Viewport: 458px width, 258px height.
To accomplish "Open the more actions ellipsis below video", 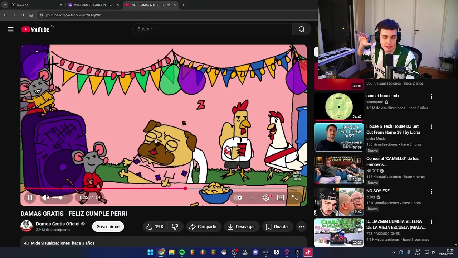I will (x=301, y=226).
